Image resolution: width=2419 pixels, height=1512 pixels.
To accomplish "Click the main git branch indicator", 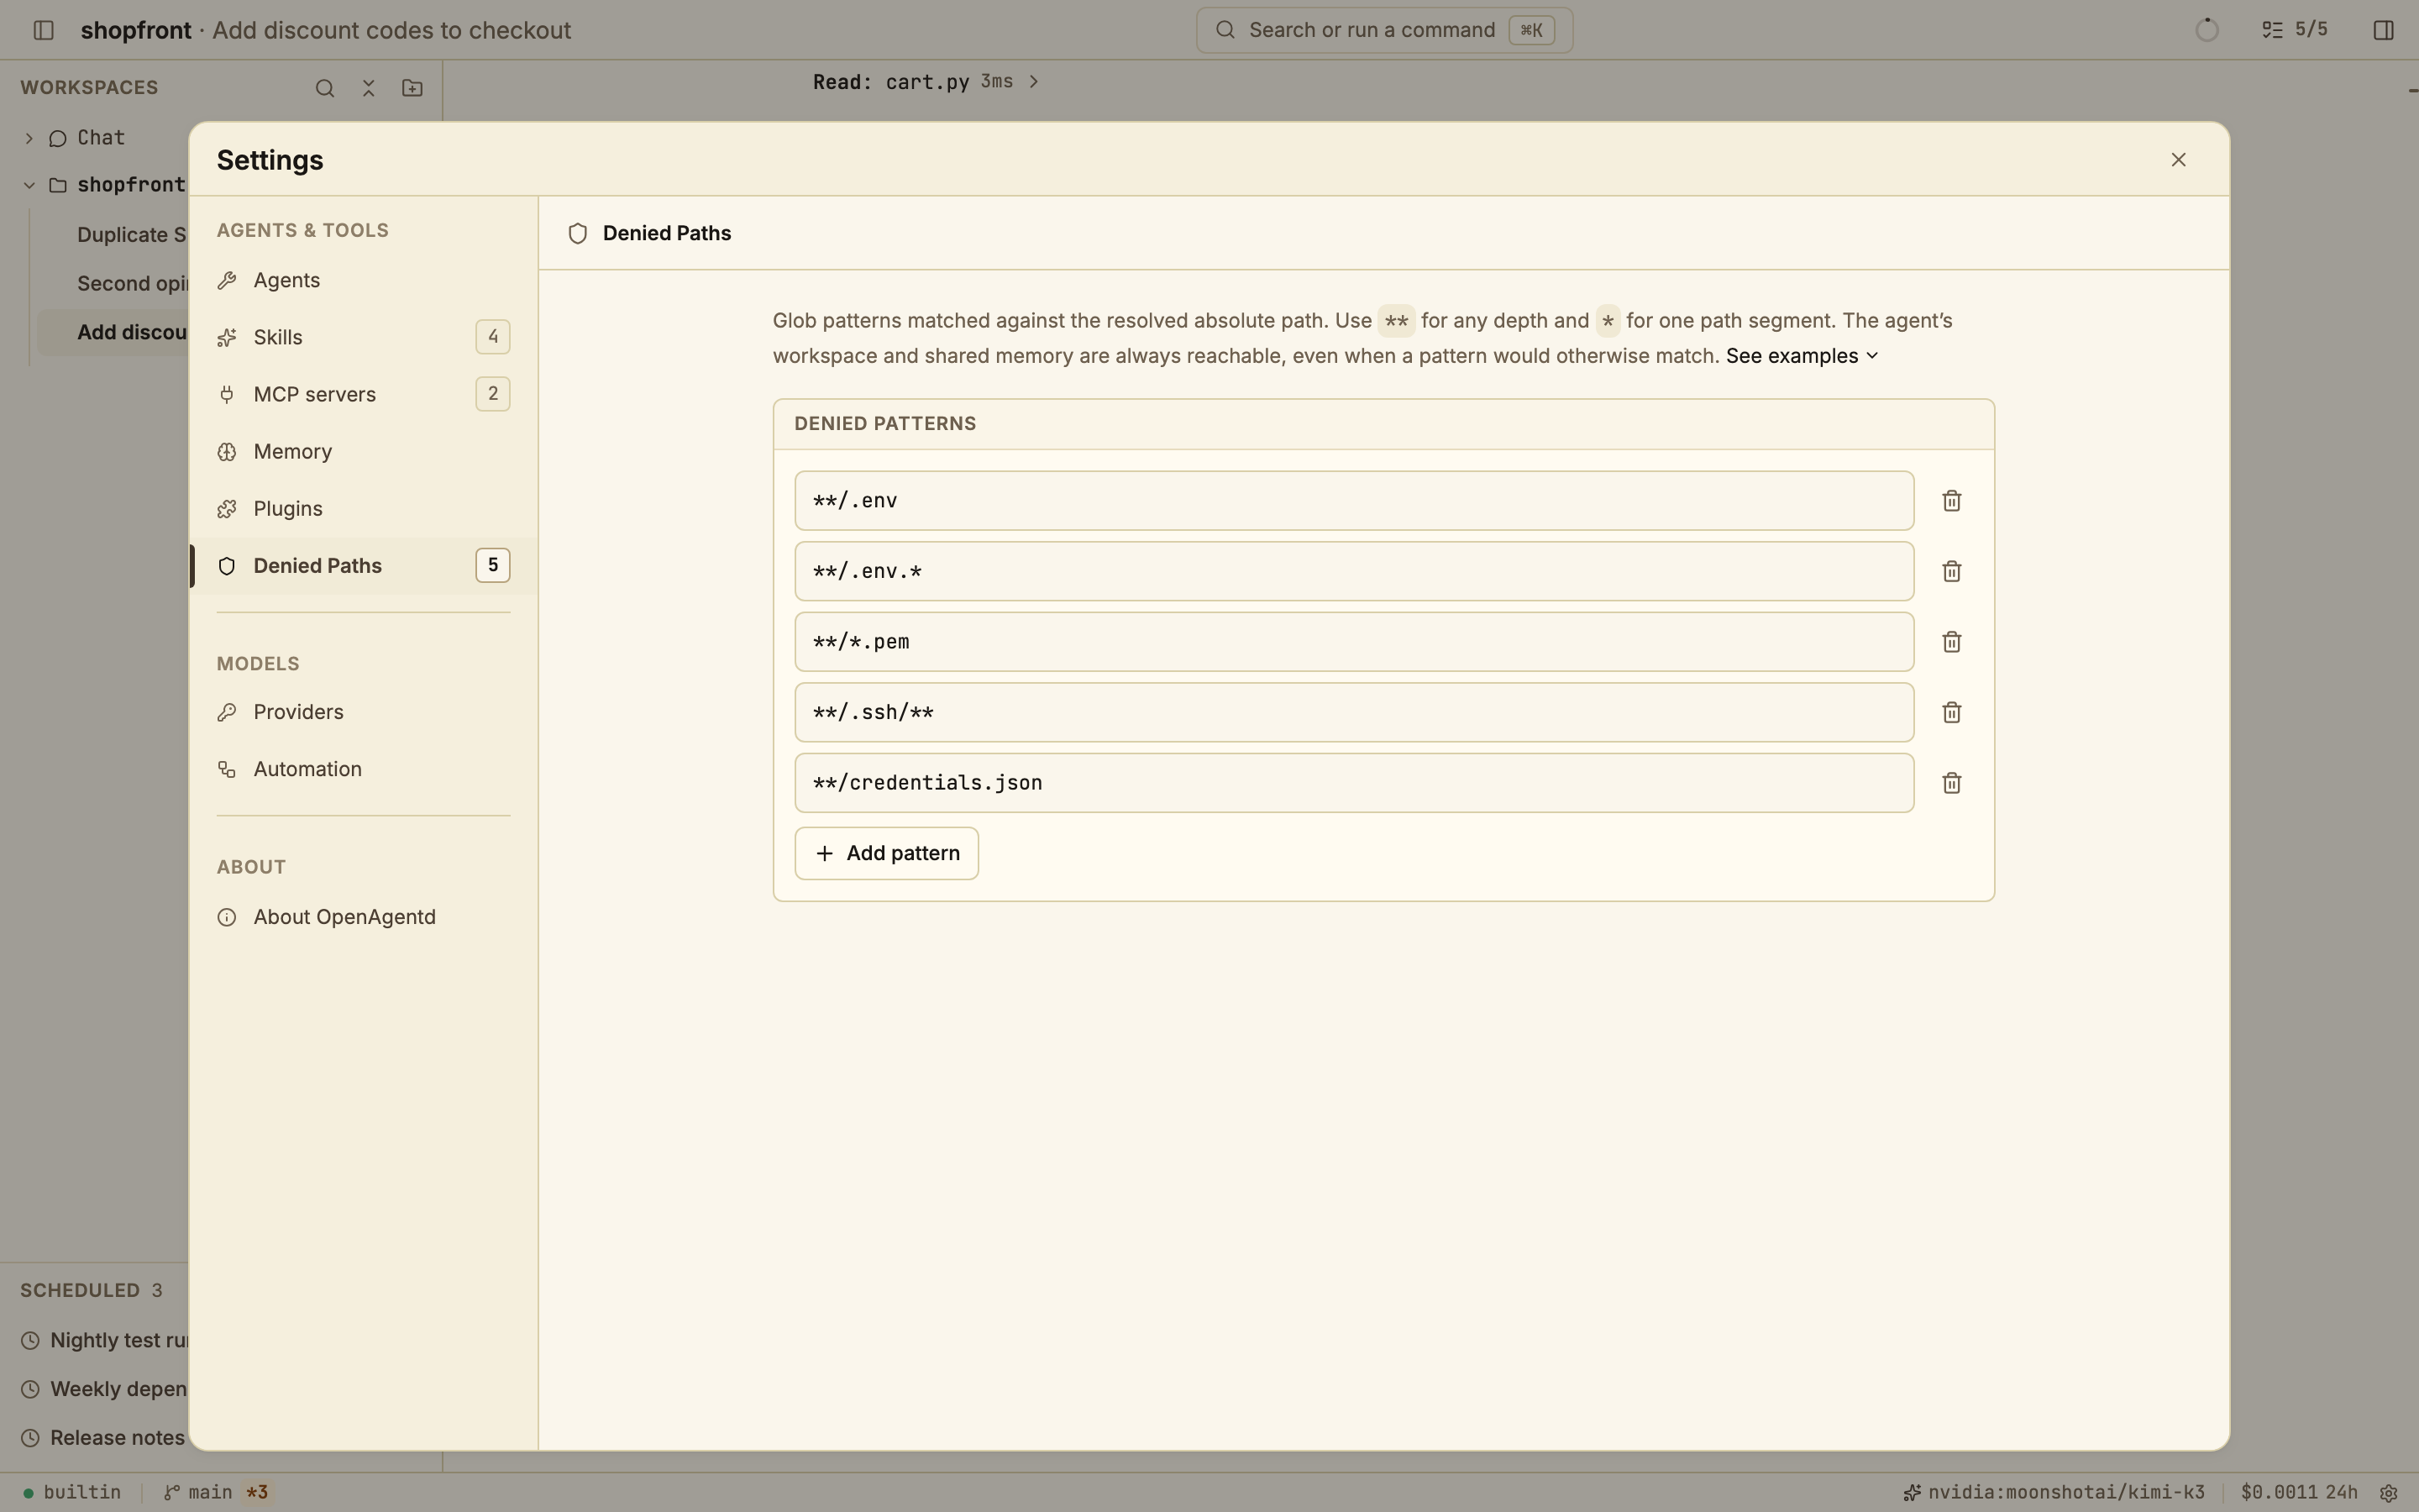I will point(216,1493).
